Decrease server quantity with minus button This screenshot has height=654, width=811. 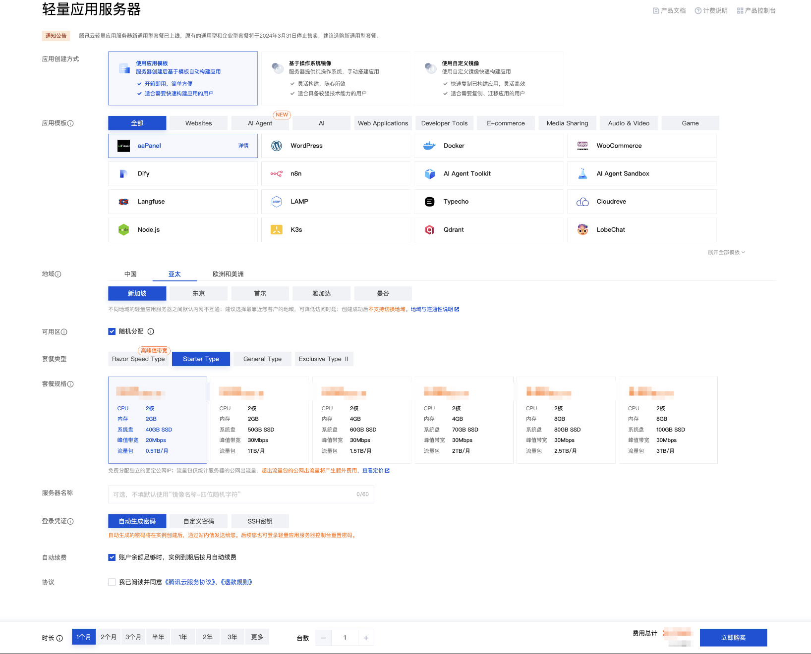pos(324,638)
